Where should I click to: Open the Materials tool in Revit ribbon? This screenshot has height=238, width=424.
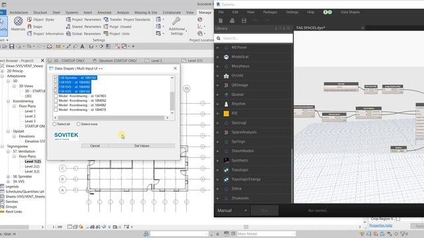tap(18, 24)
